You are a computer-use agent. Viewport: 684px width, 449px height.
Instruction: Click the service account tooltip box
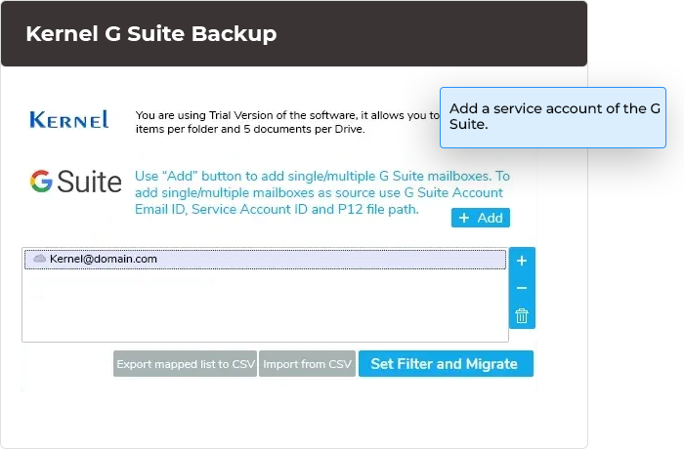(553, 118)
